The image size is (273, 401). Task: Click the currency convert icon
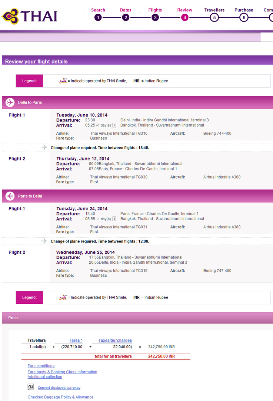(x=31, y=387)
